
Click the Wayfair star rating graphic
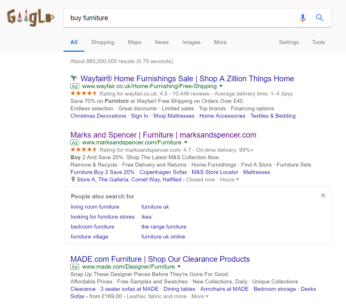tap(84, 93)
